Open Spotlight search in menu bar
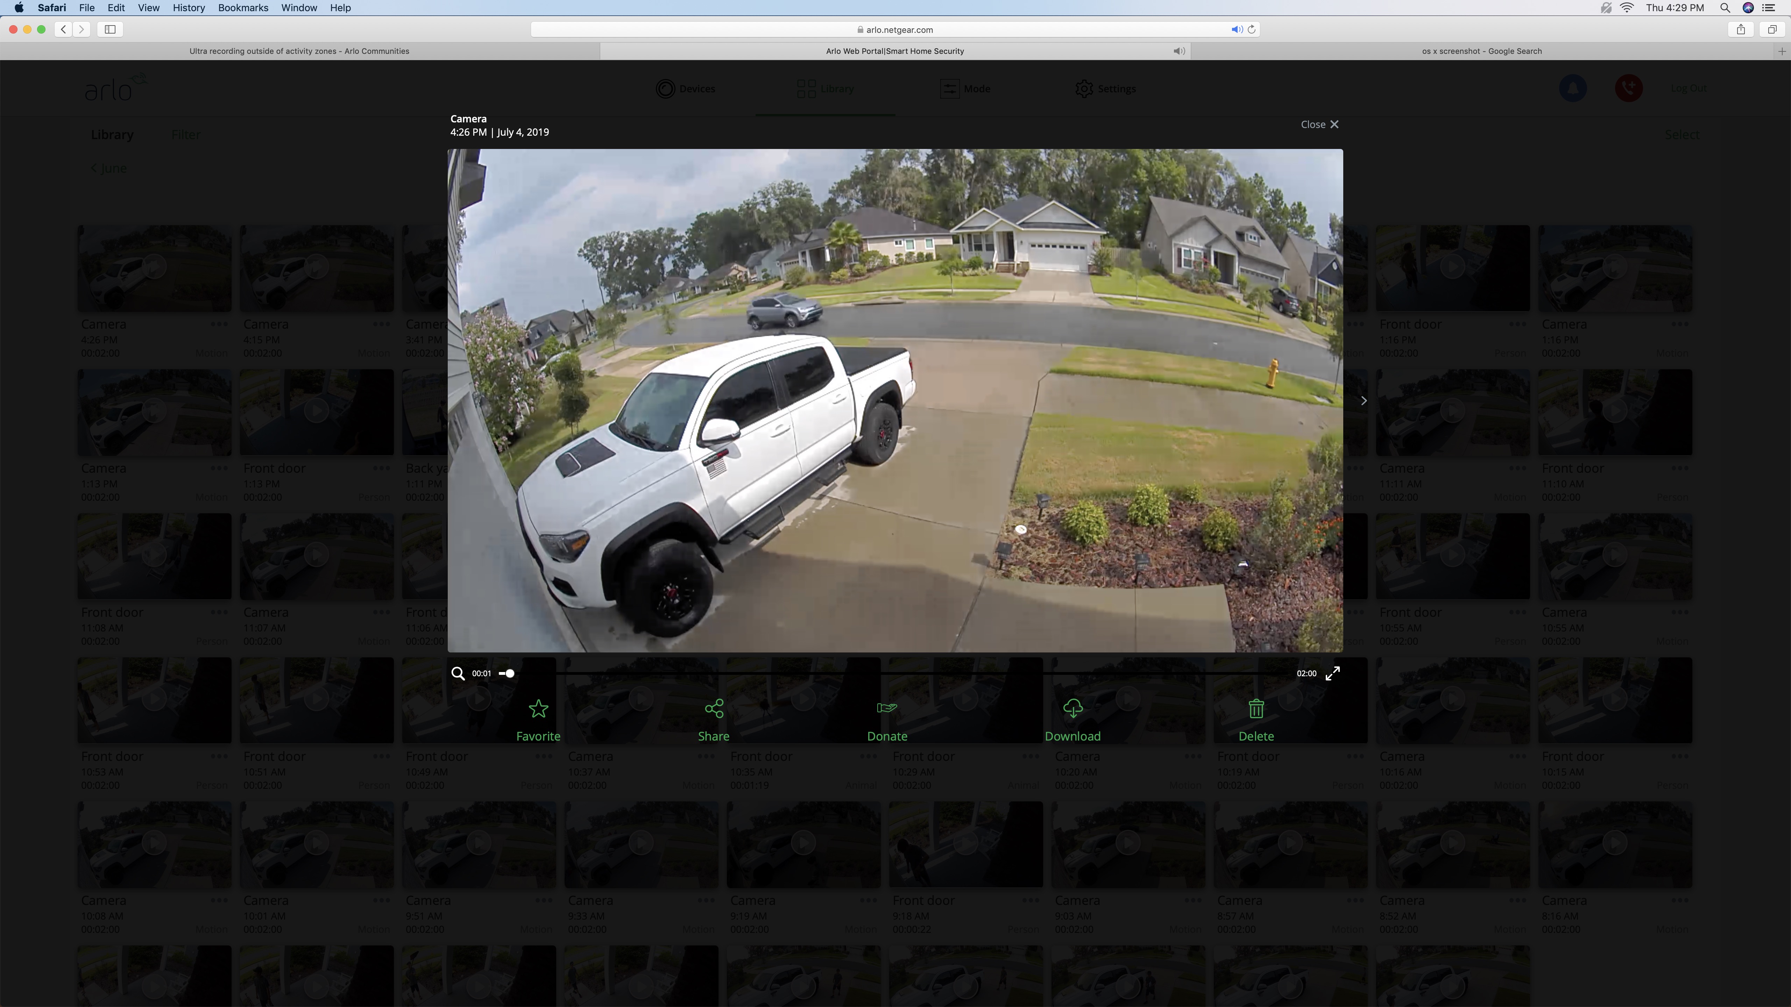1791x1007 pixels. point(1725,8)
